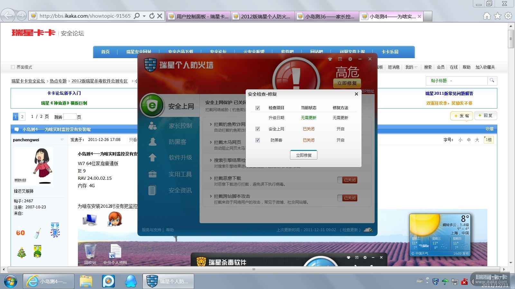This screenshot has width=515, height=289.
Task: Click the 家长控制 people icon
Action: [153, 126]
